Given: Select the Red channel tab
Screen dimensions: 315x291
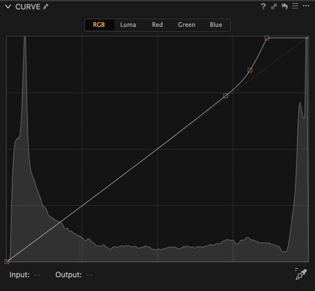Looking at the screenshot, I should (157, 25).
